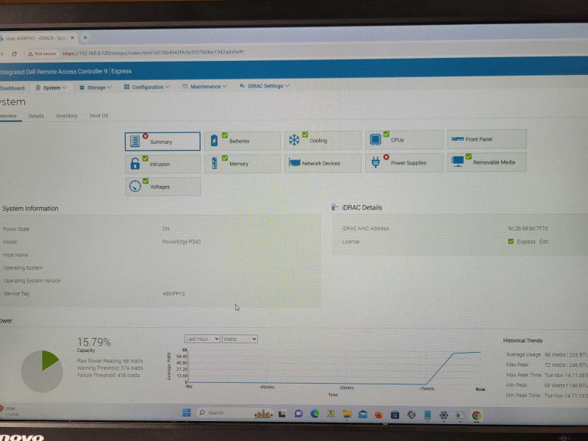Image resolution: width=588 pixels, height=441 pixels.
Task: Open Settings gear in taskbar
Action: tap(444, 415)
